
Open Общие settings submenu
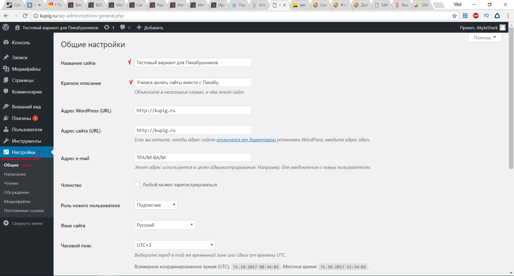pyautogui.click(x=11, y=165)
